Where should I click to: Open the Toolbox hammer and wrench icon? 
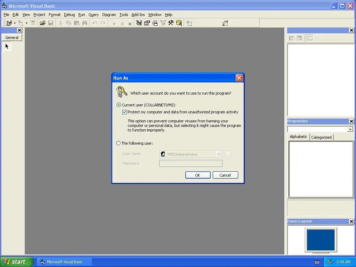171,23
